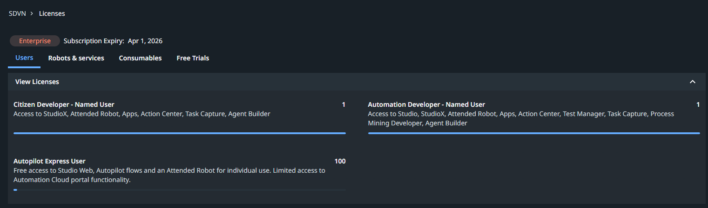
Task: Click the Citizen Developer license usage bar
Action: coord(180,133)
